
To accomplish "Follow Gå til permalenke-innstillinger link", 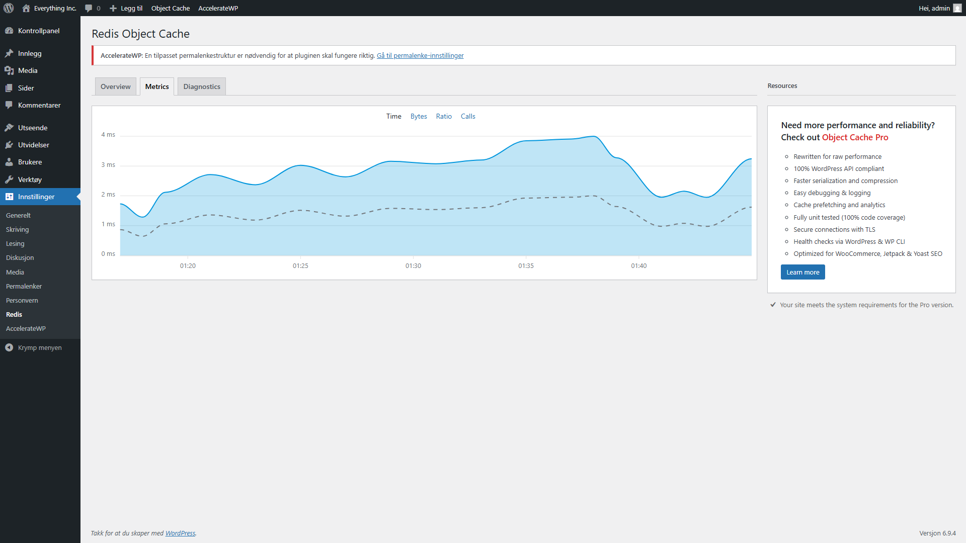I will pos(420,56).
